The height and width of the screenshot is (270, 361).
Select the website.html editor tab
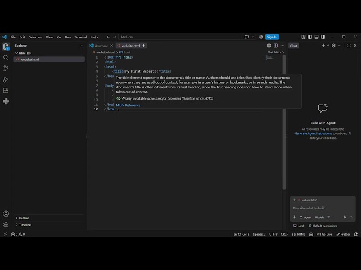pyautogui.click(x=131, y=46)
